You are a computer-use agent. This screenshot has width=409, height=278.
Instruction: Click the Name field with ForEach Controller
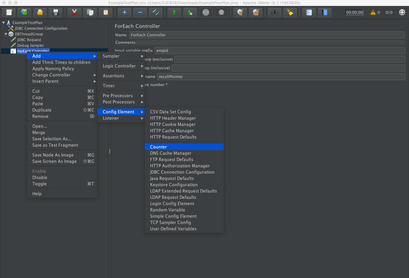pos(267,35)
